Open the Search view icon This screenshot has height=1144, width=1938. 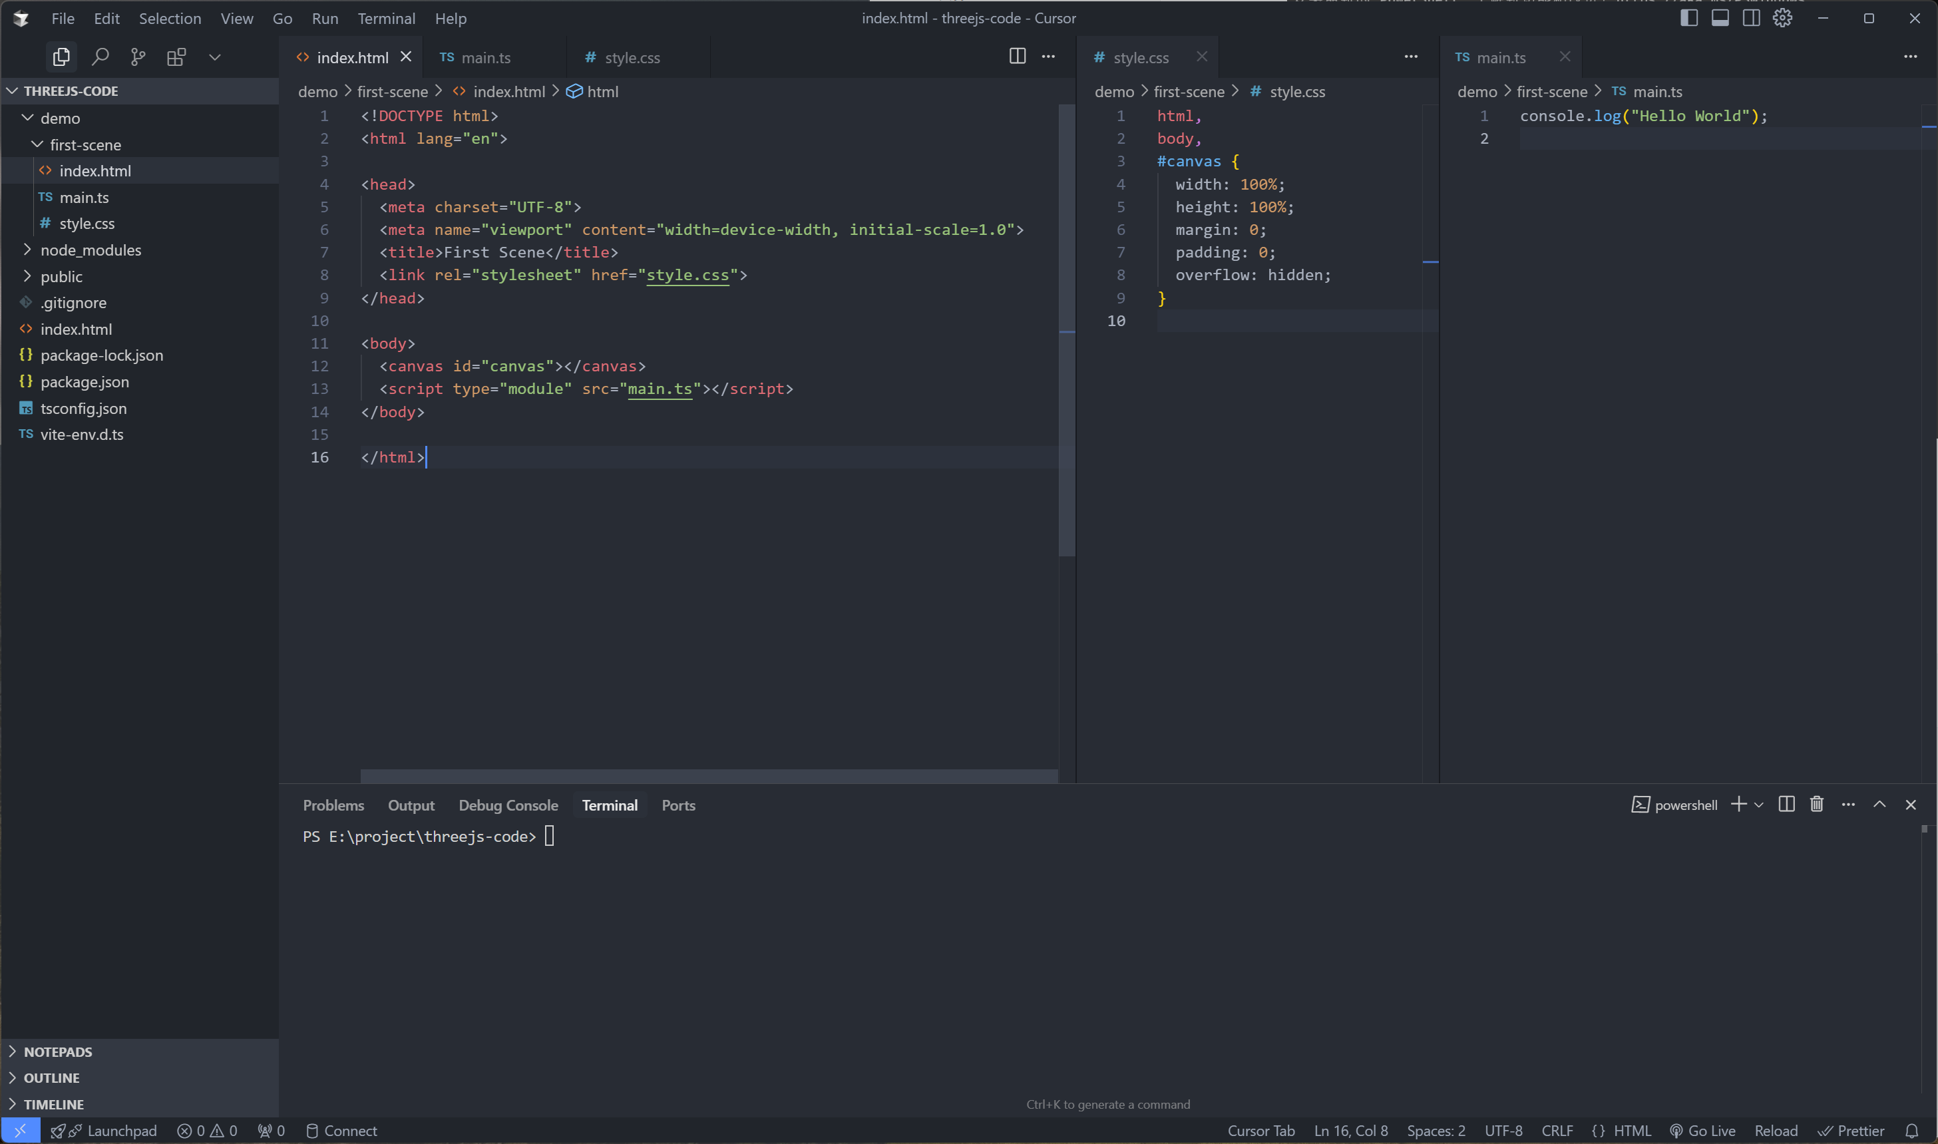pyautogui.click(x=99, y=57)
